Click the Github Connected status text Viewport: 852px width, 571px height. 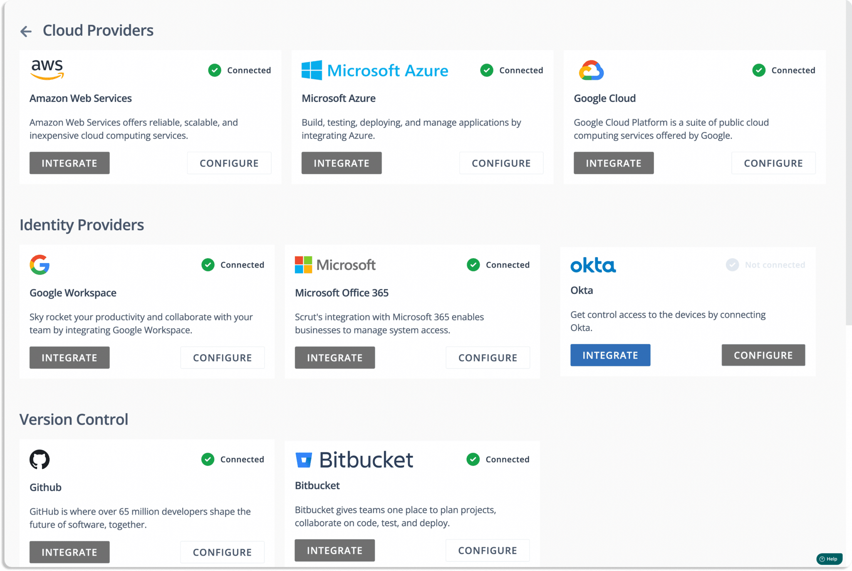click(243, 459)
